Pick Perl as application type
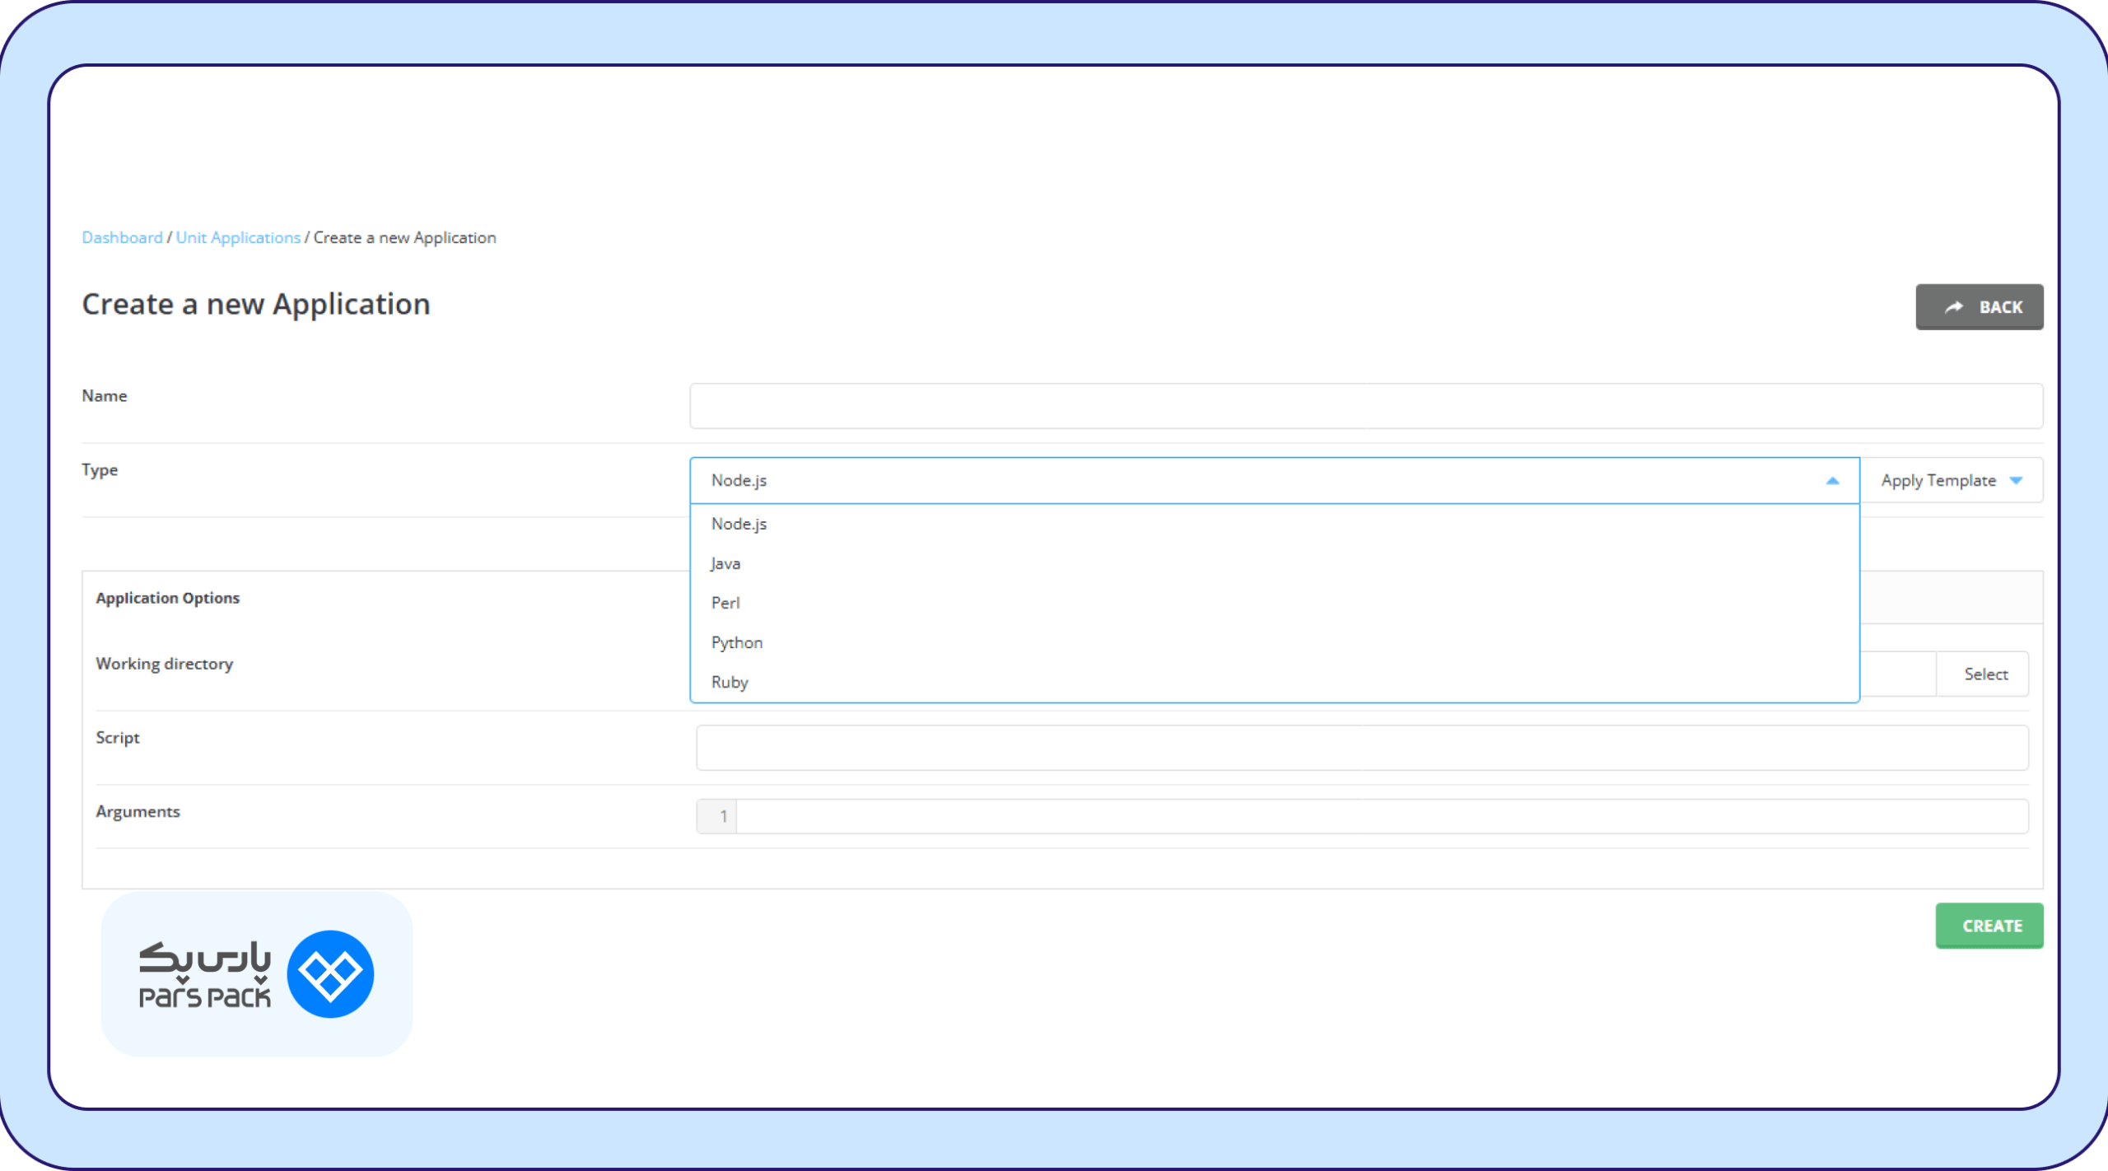 point(725,603)
